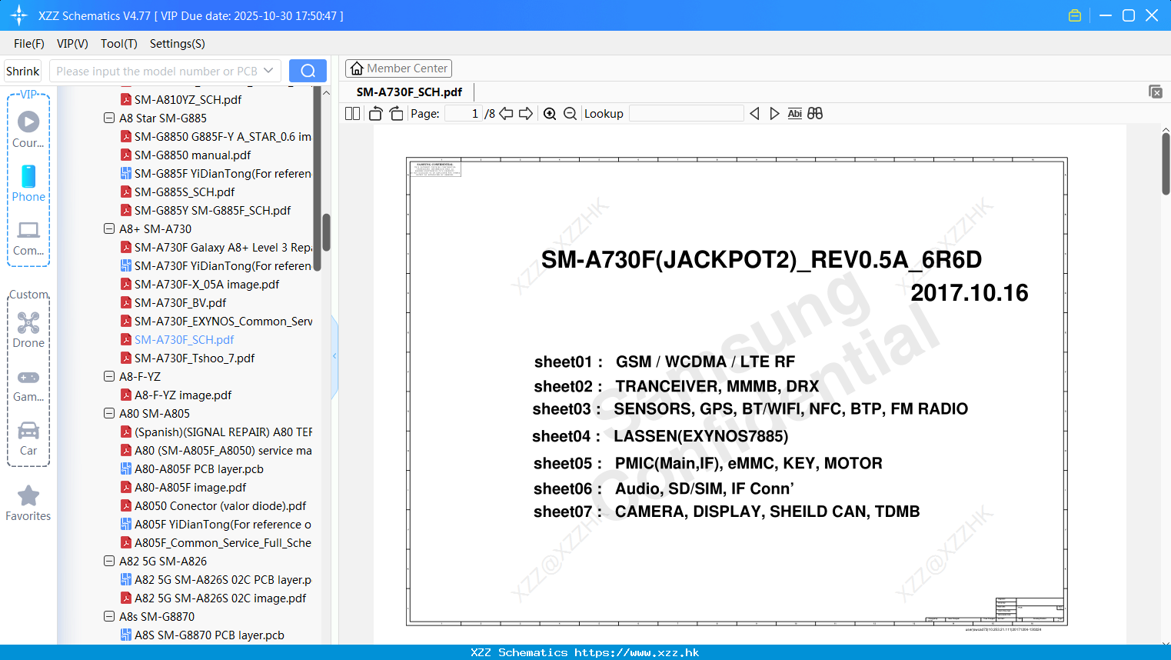Go to next page arrow
This screenshot has width=1171, height=660.
tap(526, 114)
